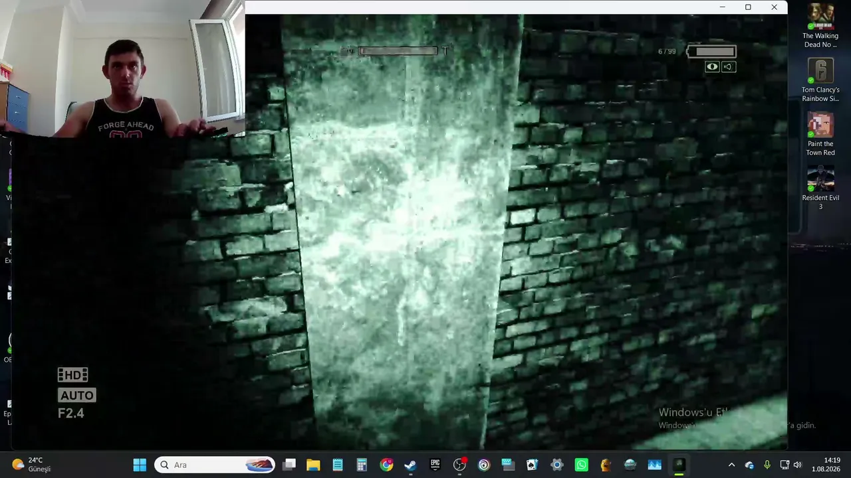Click the speaker indicator in the game HUD
This screenshot has height=478, width=851.
[728, 66]
